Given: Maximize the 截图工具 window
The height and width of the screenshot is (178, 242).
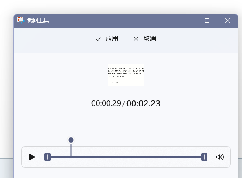Looking at the screenshot, I should [x=207, y=21].
